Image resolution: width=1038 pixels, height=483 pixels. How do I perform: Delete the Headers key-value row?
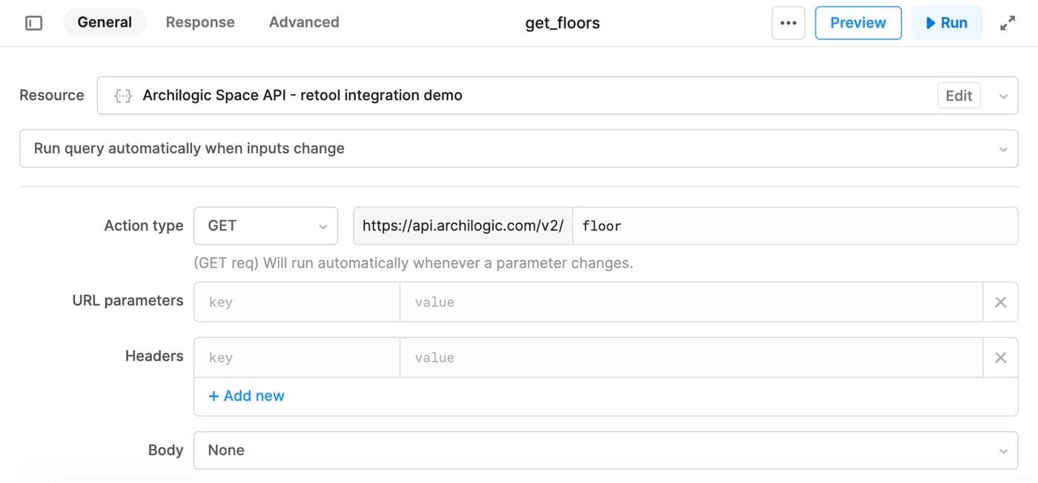(1000, 358)
